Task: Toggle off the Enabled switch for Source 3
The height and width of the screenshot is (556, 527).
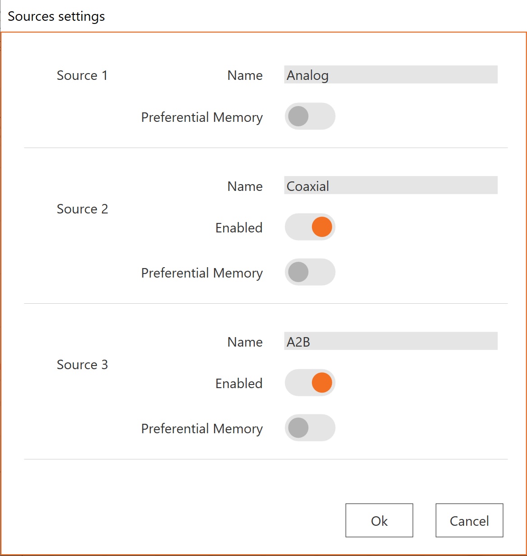Action: pos(310,383)
